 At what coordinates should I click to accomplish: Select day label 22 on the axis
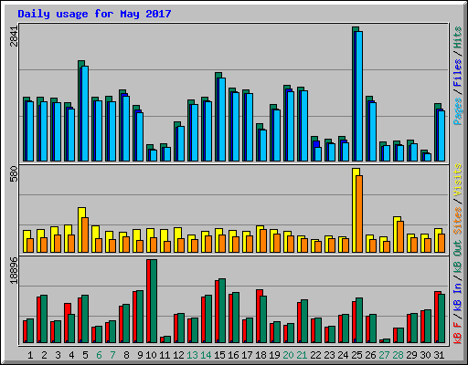click(315, 355)
